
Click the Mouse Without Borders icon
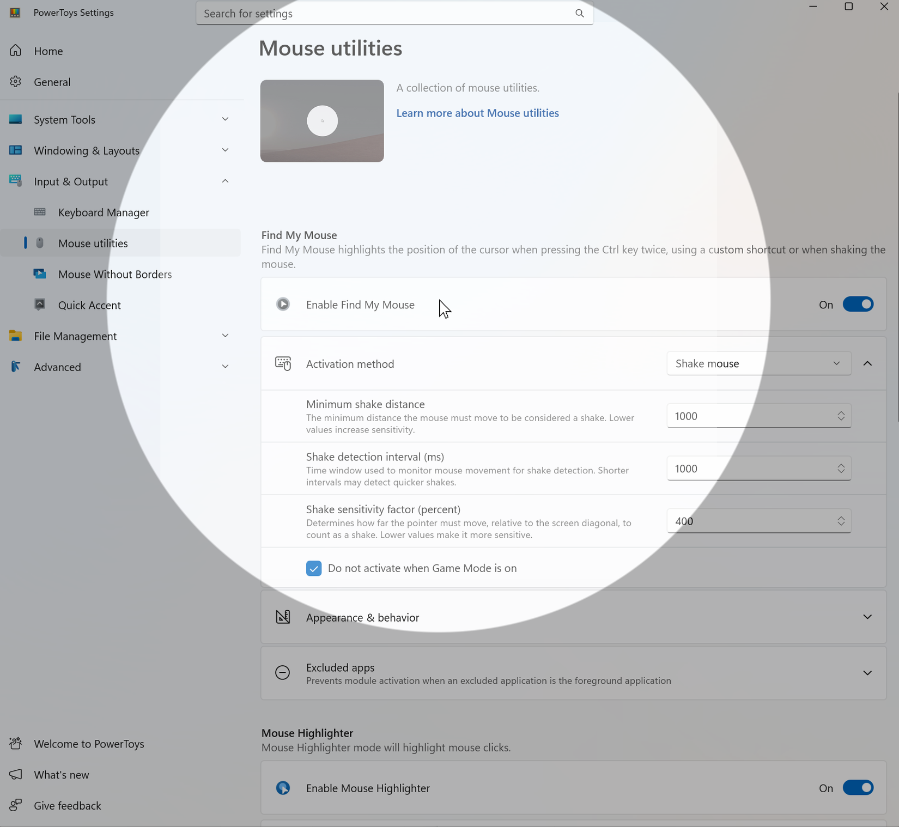[x=40, y=274]
